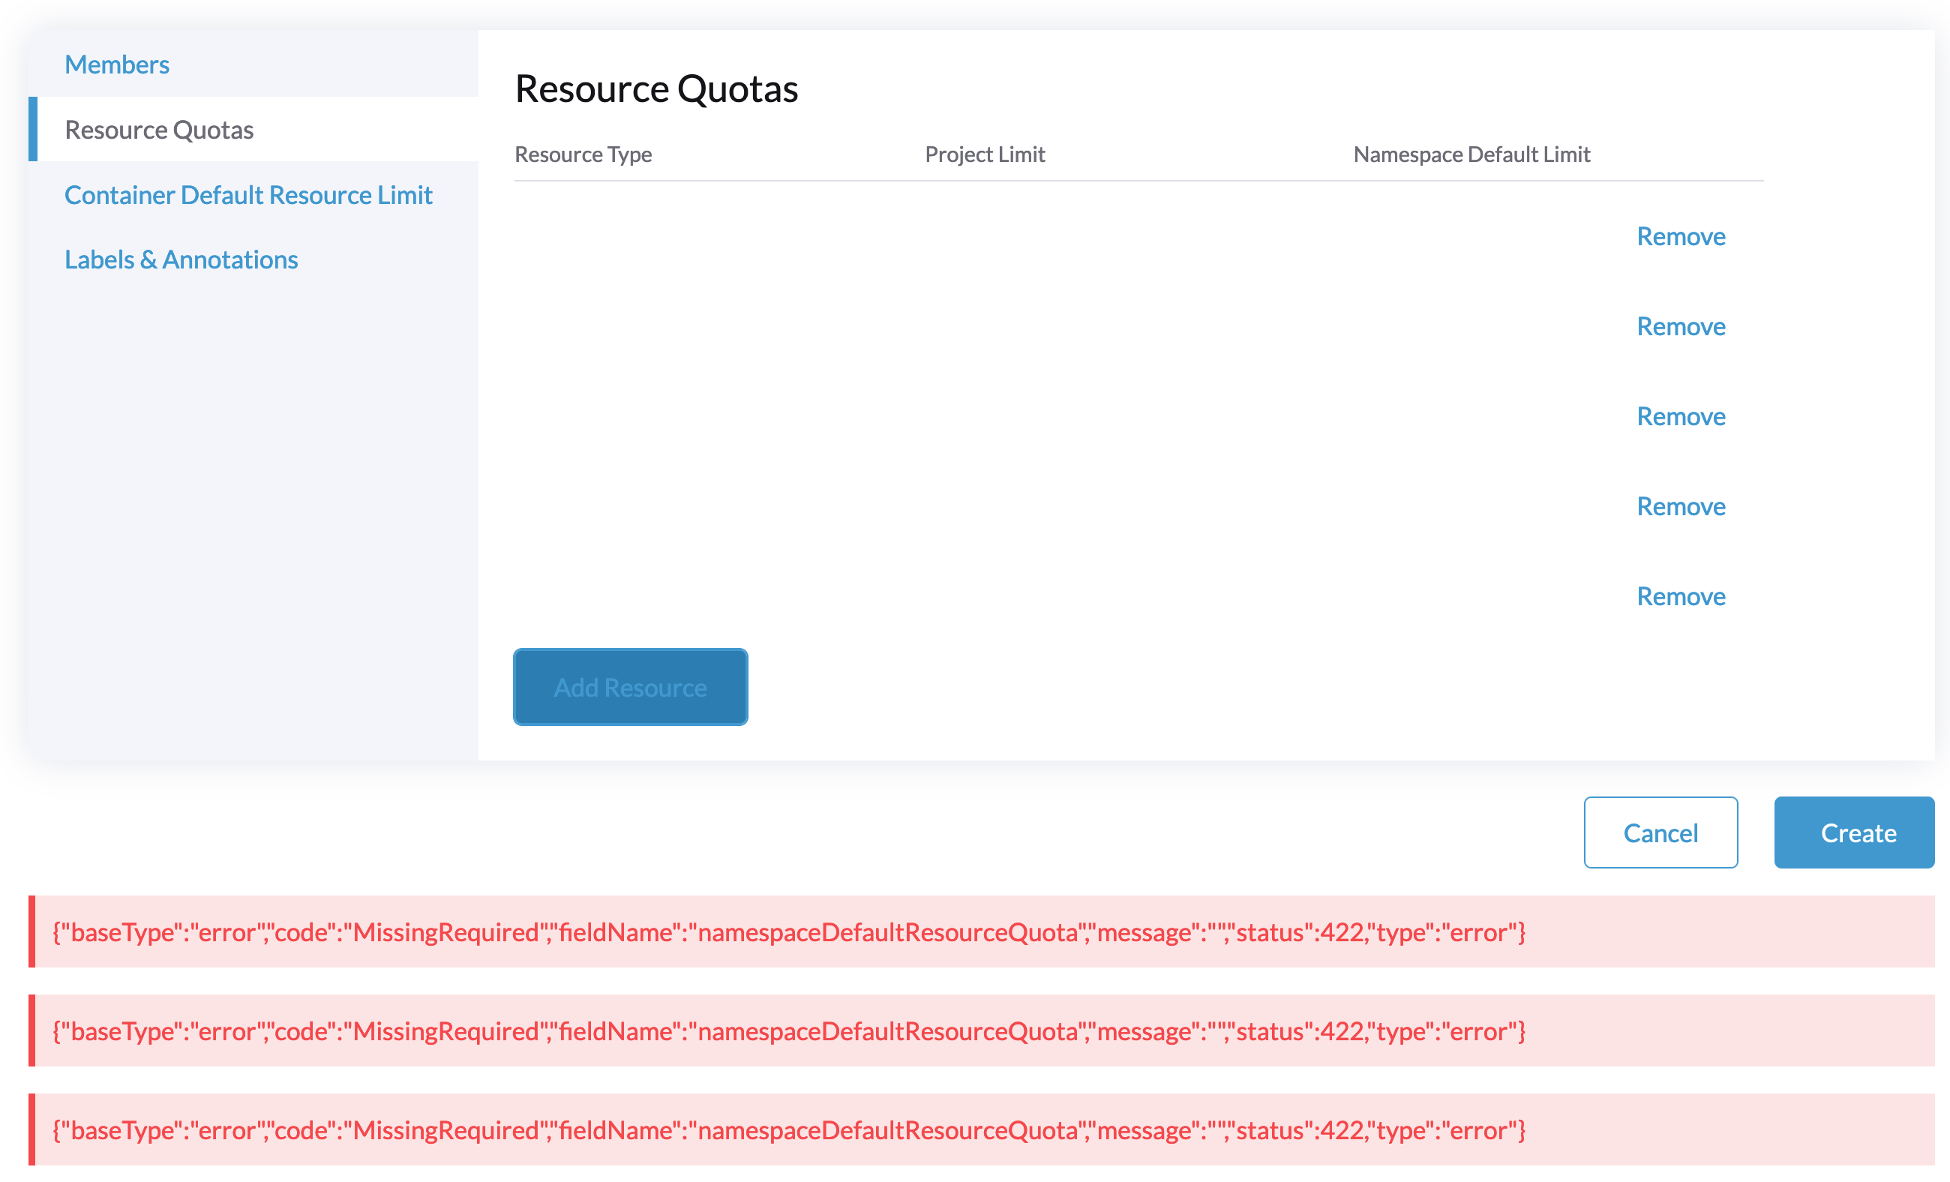
Task: View the Labels & Annotations section
Action: (181, 259)
